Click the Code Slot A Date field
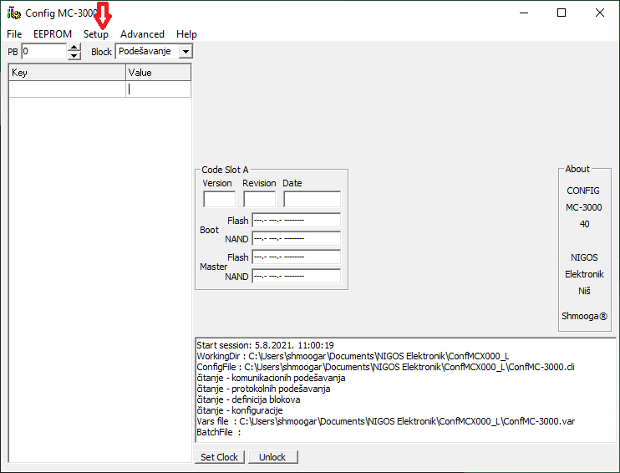This screenshot has height=473, width=620. (312, 199)
